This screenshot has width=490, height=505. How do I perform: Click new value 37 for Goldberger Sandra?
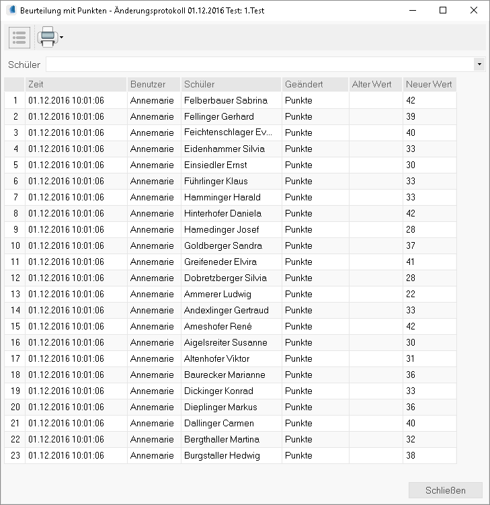coord(430,245)
